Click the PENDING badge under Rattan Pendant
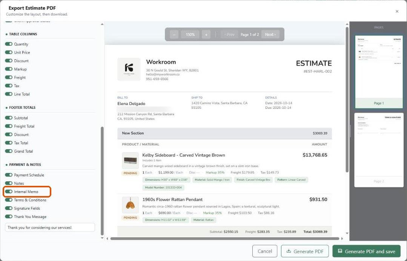407x261 pixels. click(x=130, y=218)
